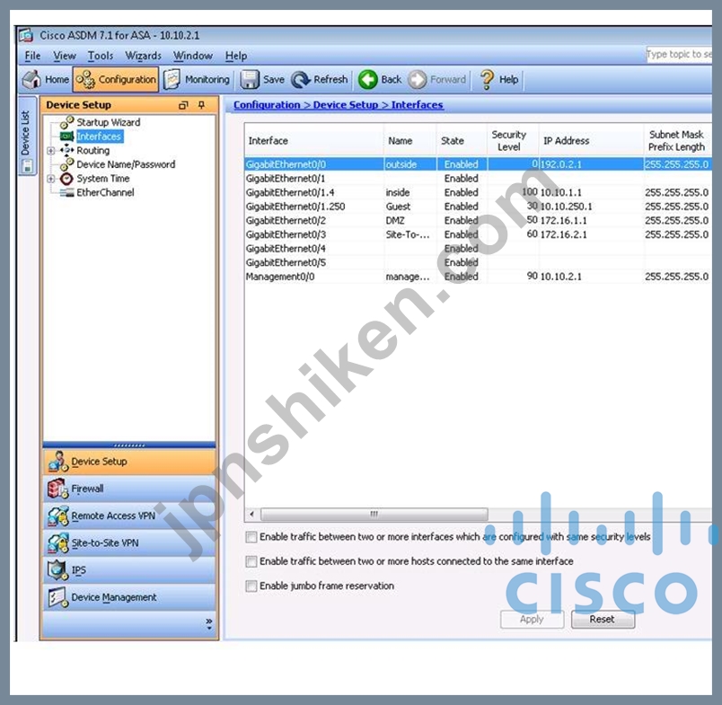This screenshot has width=722, height=705.
Task: Switch to the Monitoring view
Action: (x=197, y=80)
